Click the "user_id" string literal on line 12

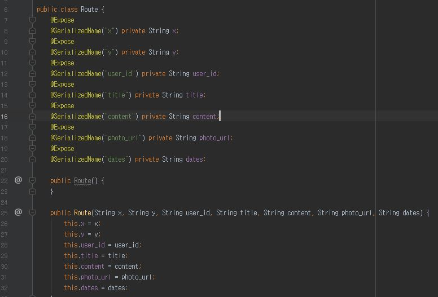pos(120,74)
